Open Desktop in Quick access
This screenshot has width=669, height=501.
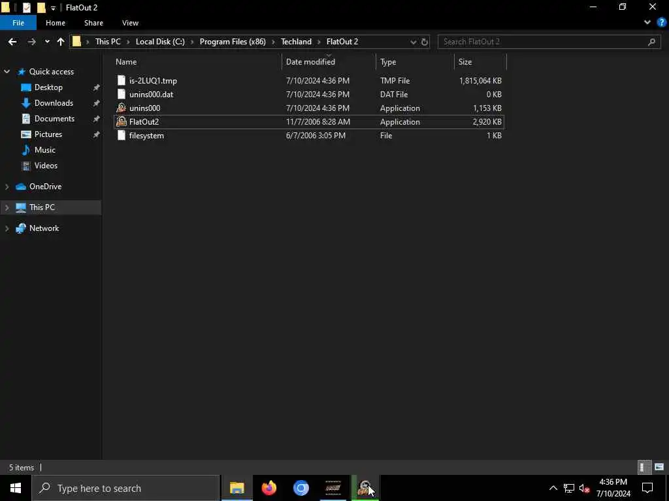point(48,87)
